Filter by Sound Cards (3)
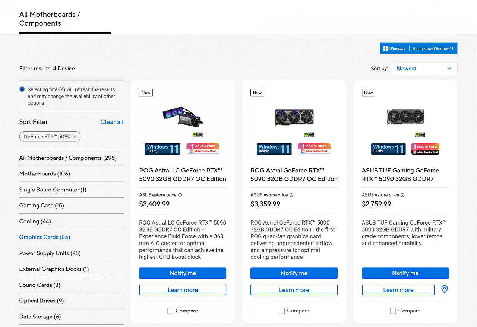This screenshot has height=327, width=477. (x=40, y=285)
